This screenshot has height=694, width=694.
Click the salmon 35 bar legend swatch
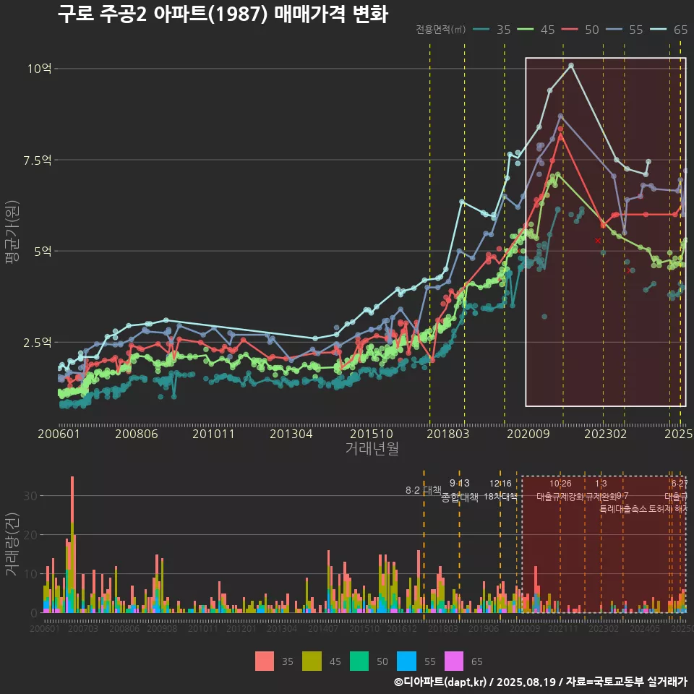point(265,661)
